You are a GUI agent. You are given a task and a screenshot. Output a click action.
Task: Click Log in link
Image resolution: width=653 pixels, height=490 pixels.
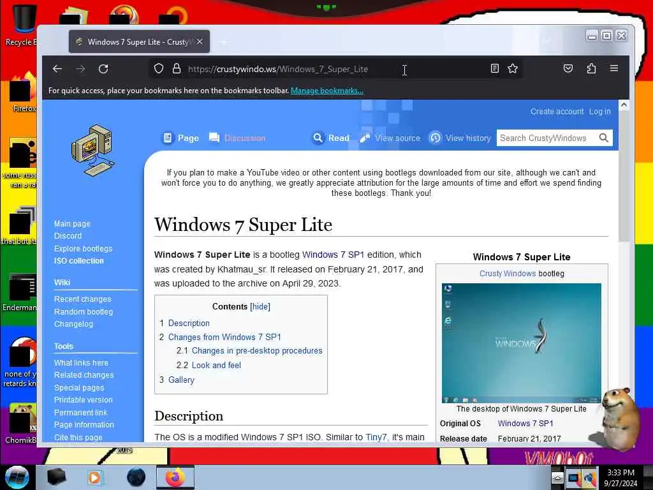point(599,111)
